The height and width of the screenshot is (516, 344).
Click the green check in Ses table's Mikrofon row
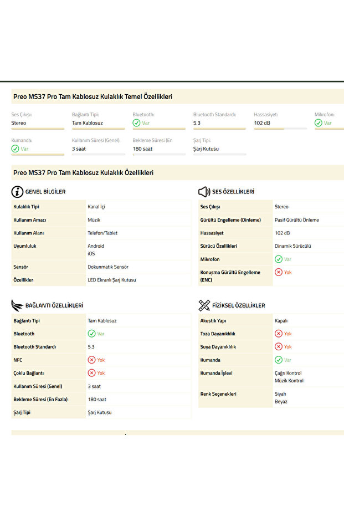(x=279, y=259)
